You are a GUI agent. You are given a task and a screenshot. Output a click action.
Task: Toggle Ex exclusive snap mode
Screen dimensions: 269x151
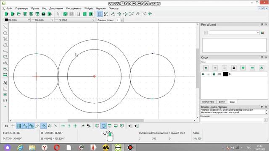[7, 126]
